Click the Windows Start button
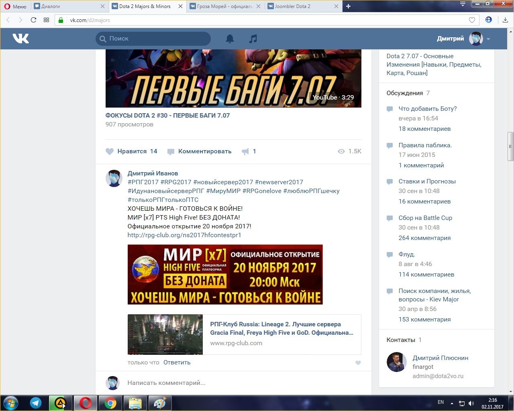The width and height of the screenshot is (514, 411). [11, 403]
